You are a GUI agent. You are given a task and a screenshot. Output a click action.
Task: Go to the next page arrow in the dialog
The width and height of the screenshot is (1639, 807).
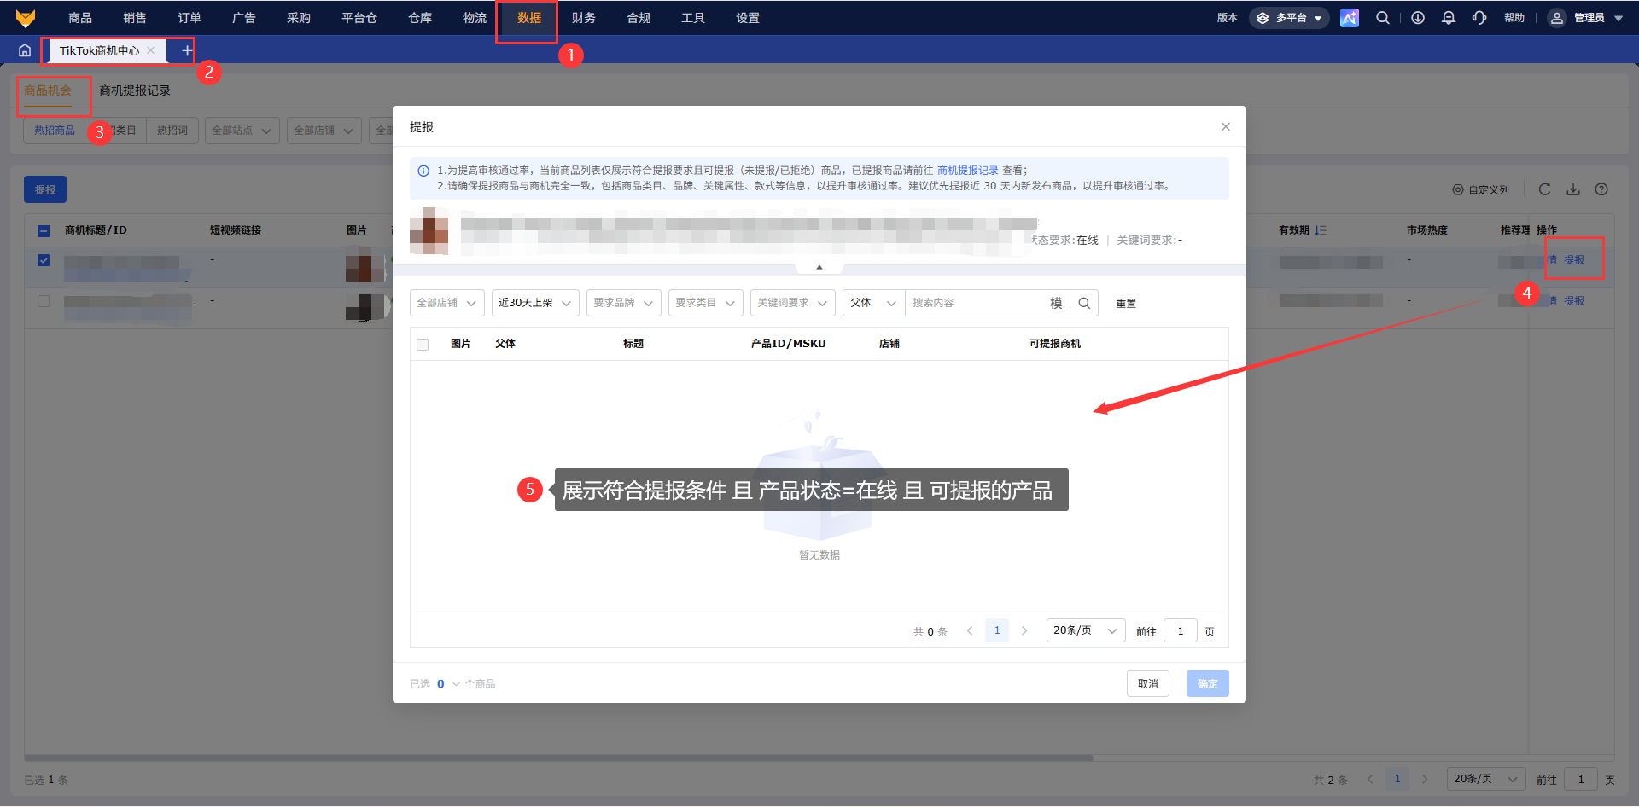[x=1024, y=631]
